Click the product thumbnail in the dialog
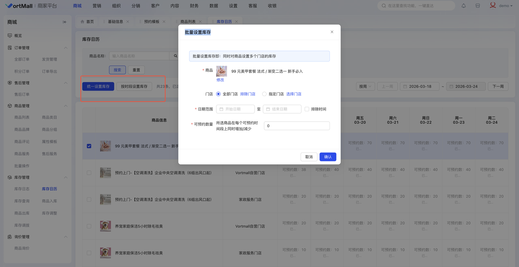Screen dimensions: 519x267 point(222,71)
